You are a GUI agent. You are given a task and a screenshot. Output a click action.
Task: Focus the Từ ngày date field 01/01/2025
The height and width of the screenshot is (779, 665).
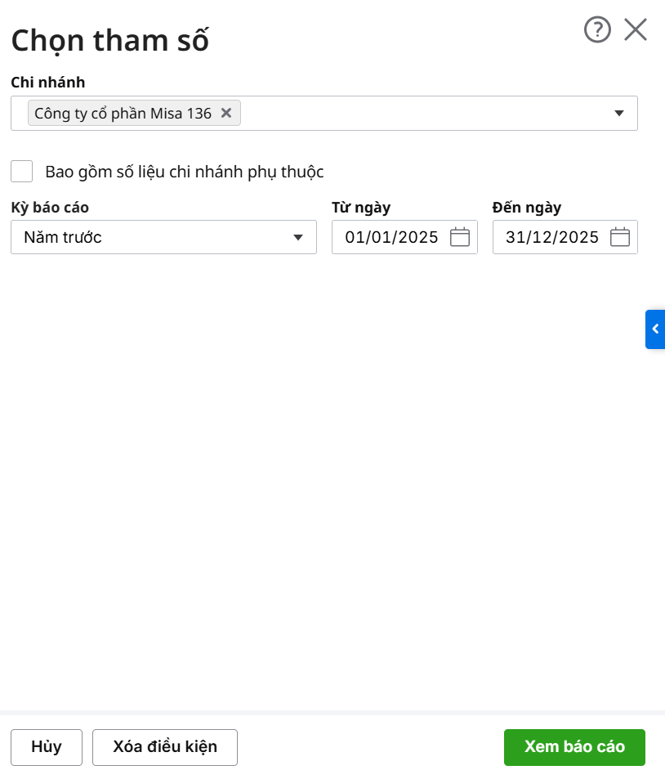point(391,238)
